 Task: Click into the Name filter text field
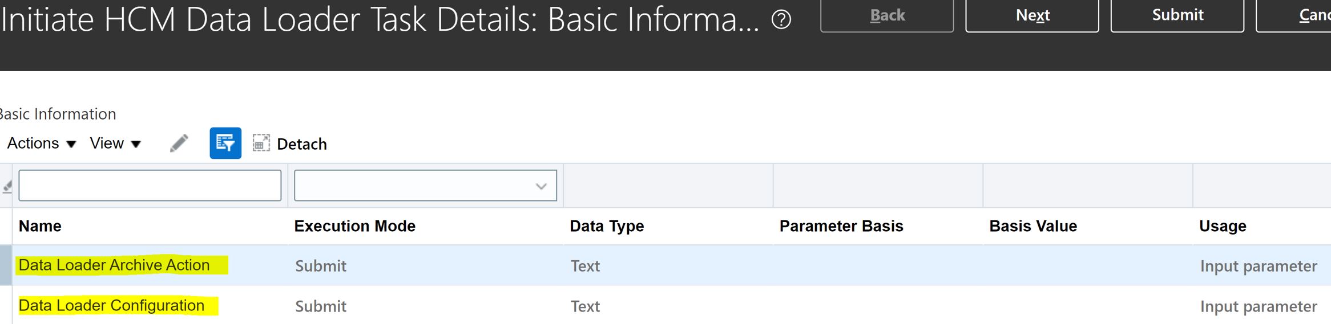[150, 186]
